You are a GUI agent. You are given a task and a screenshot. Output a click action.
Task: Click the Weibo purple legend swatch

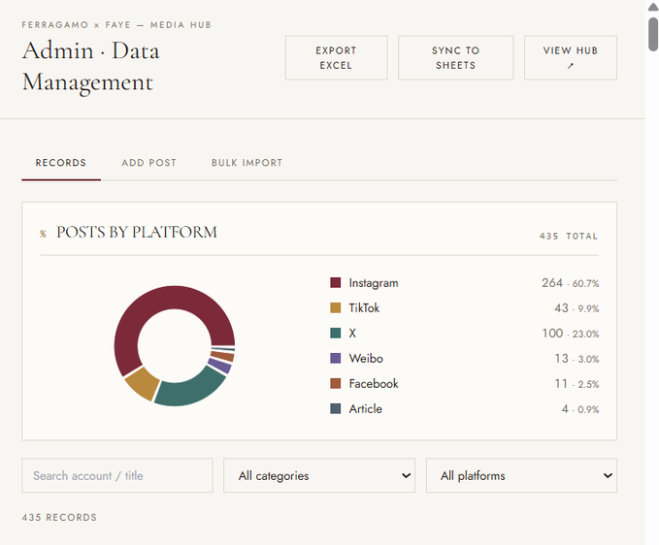click(336, 358)
